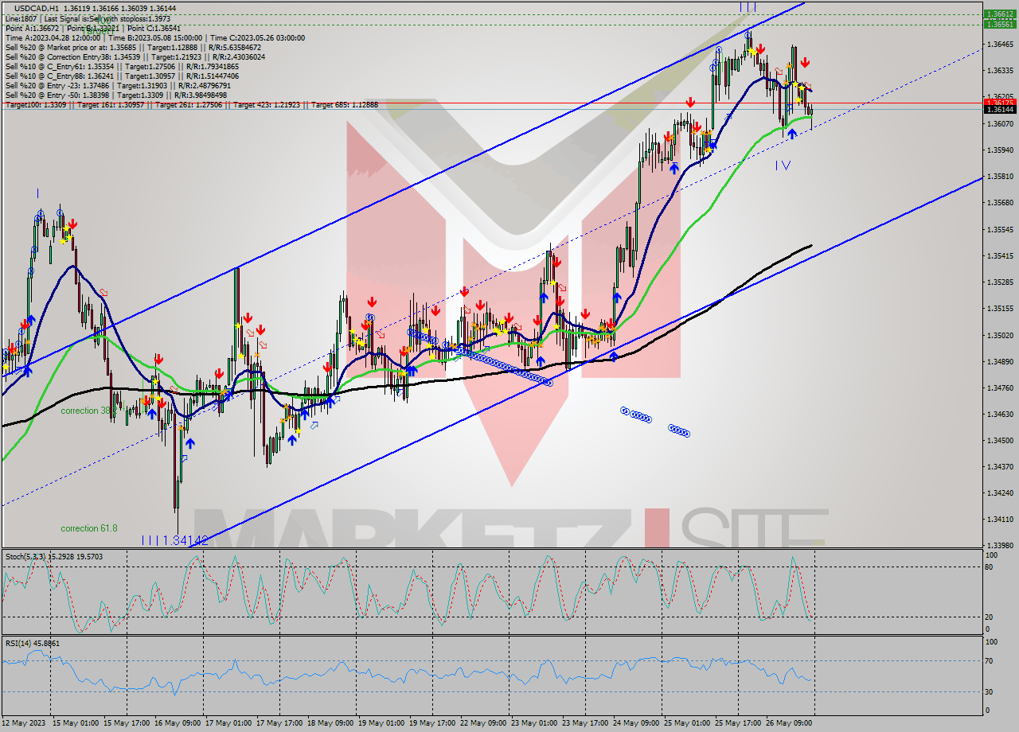
Task: Click the 'I I I 1.34142' wave label
Action: [174, 540]
